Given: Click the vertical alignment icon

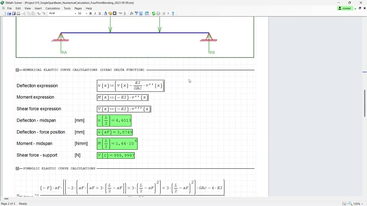Looking at the screenshot, I should [125, 13].
